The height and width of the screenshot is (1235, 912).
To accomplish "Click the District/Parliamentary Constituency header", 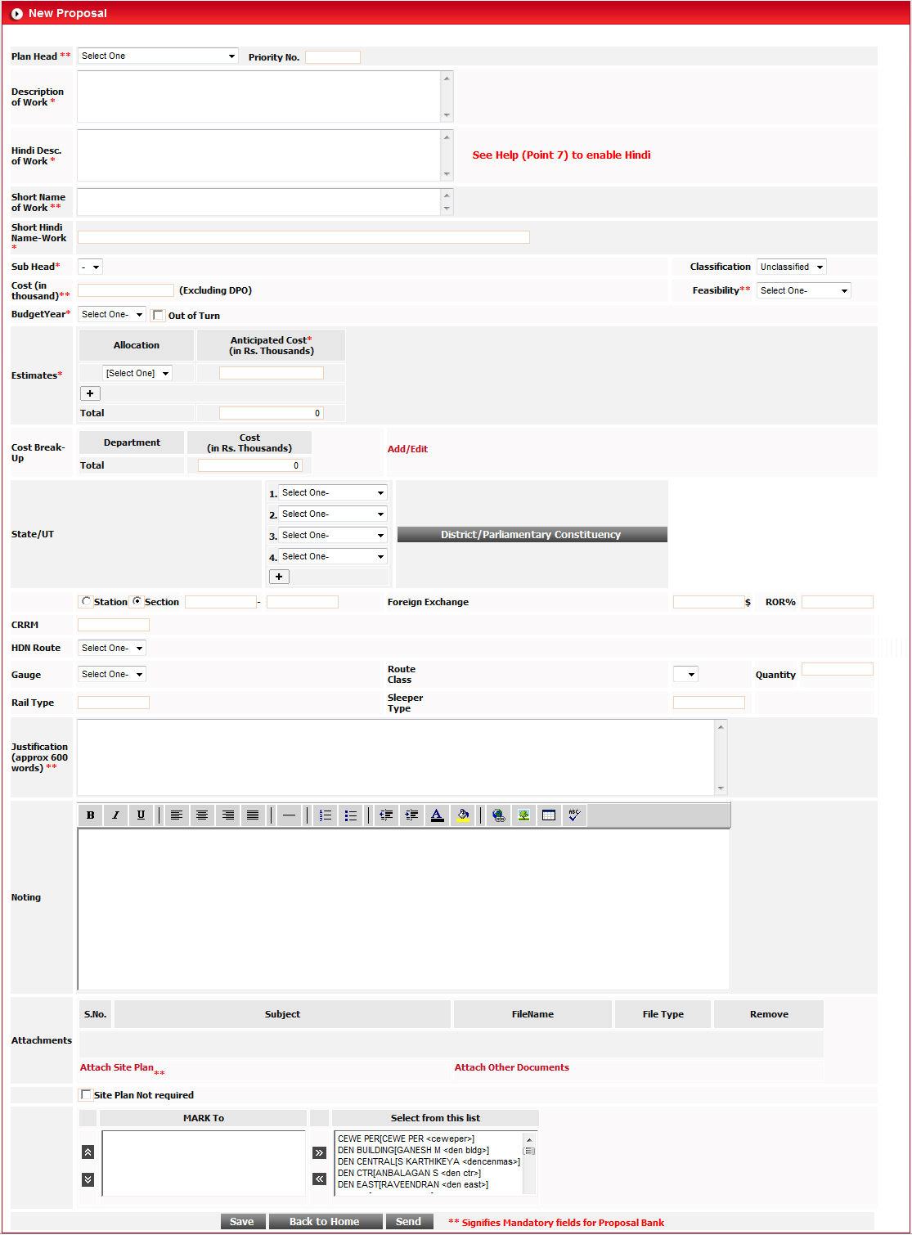I will click(532, 535).
